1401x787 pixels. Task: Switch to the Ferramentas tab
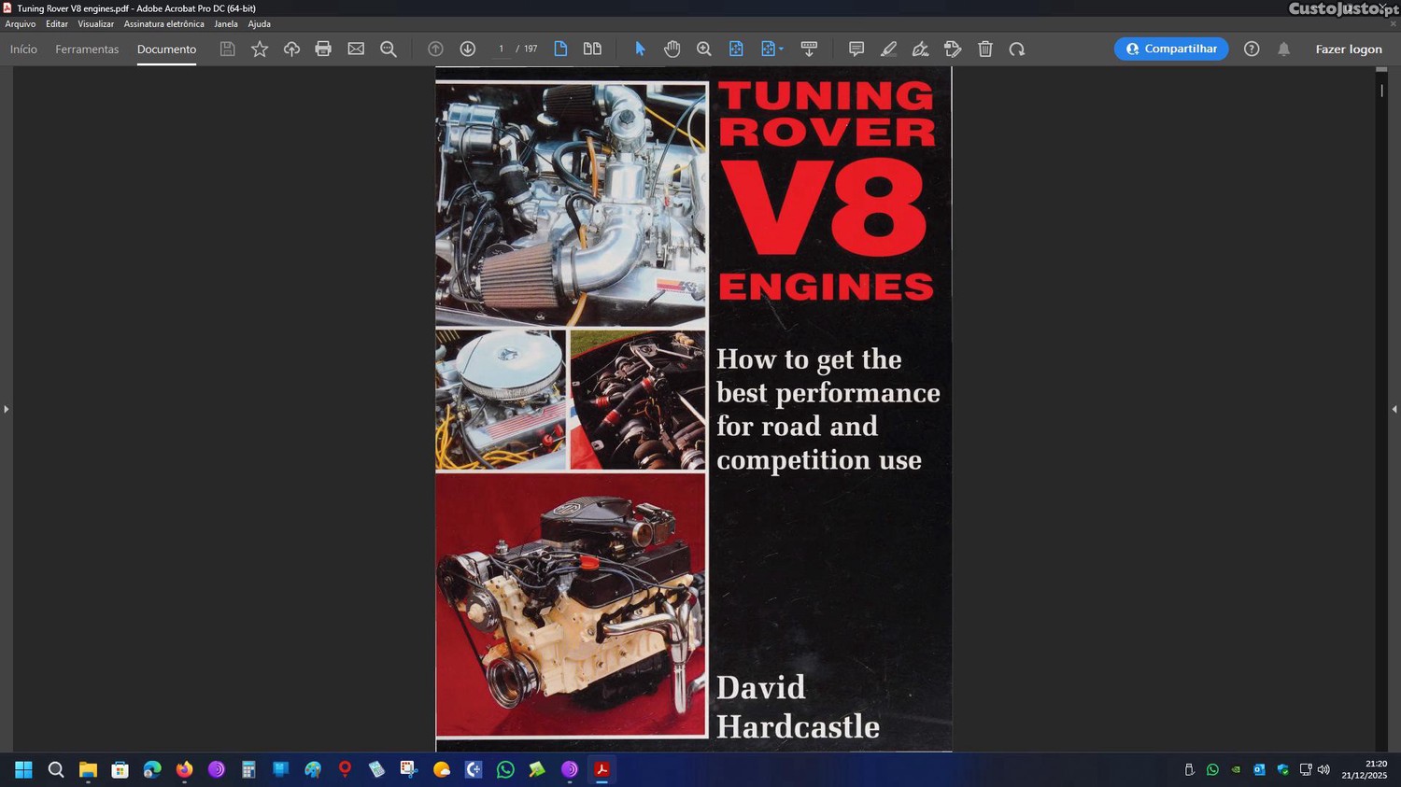coord(87,49)
